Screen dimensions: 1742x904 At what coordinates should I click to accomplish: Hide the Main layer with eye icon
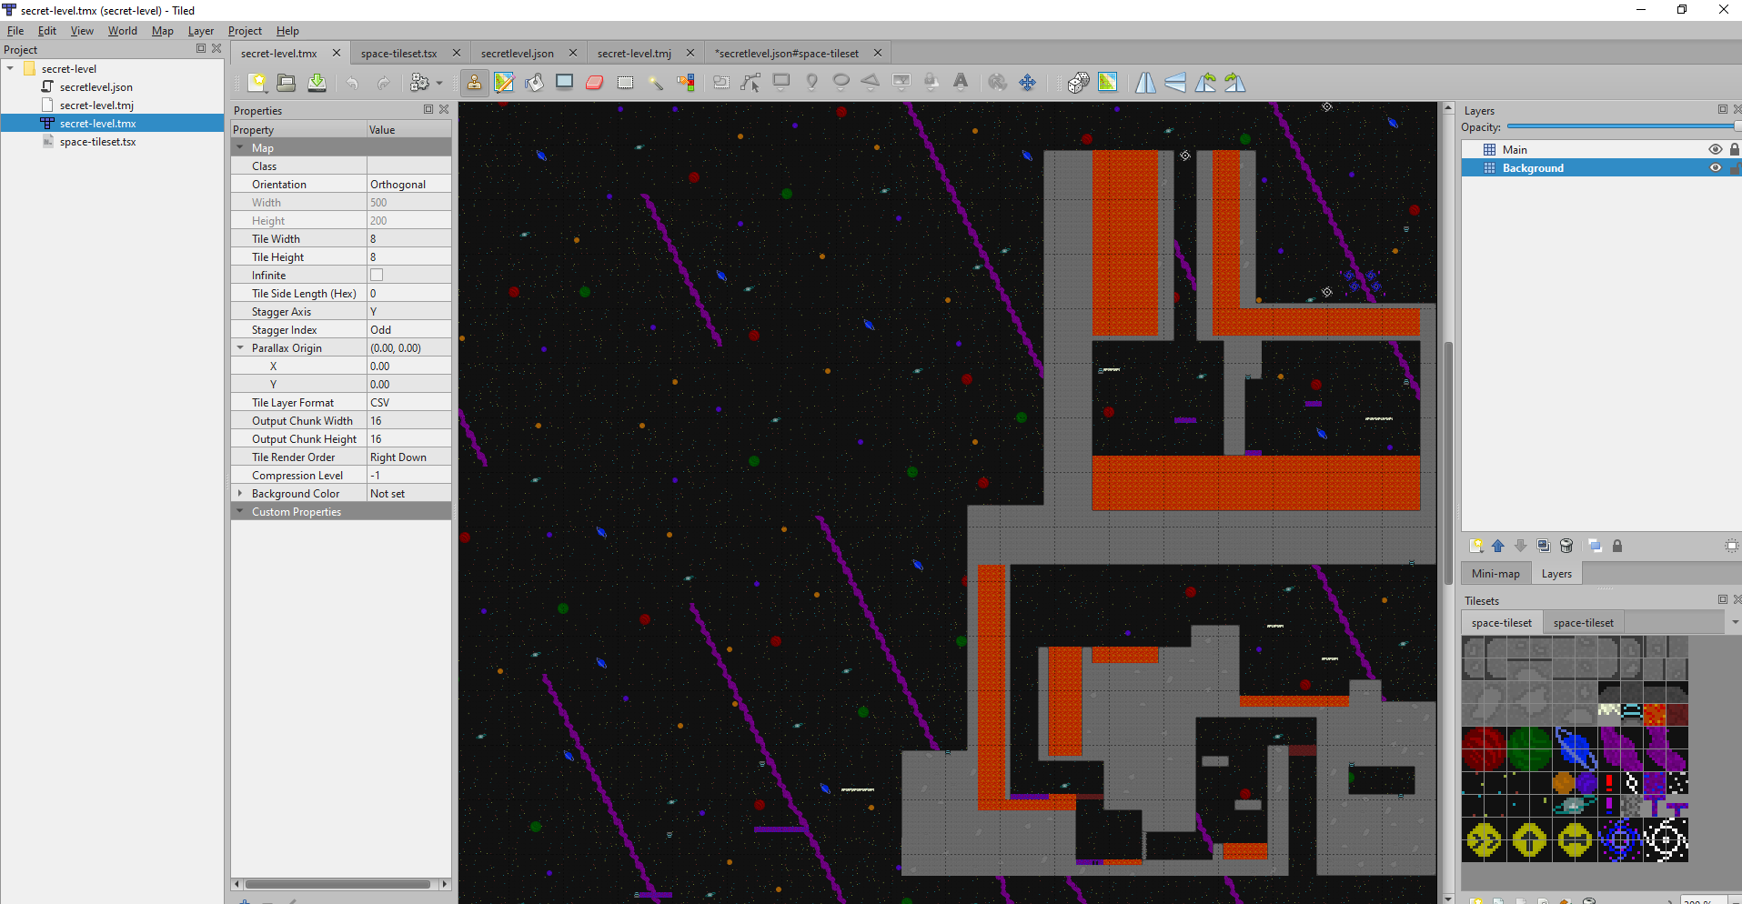tap(1715, 149)
